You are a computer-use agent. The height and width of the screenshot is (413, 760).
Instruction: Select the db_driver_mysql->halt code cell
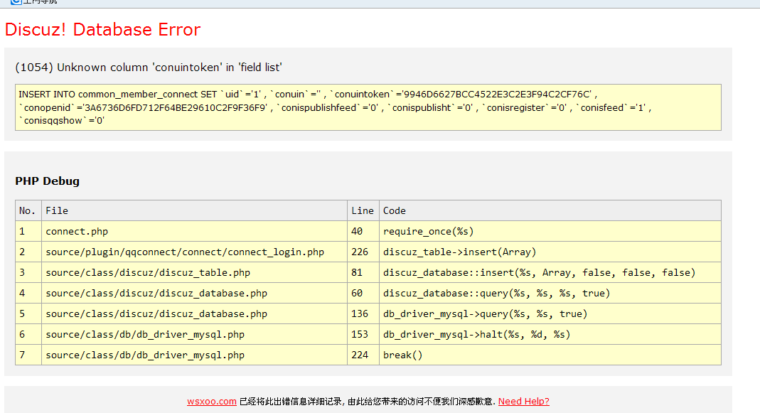pyautogui.click(x=550, y=335)
